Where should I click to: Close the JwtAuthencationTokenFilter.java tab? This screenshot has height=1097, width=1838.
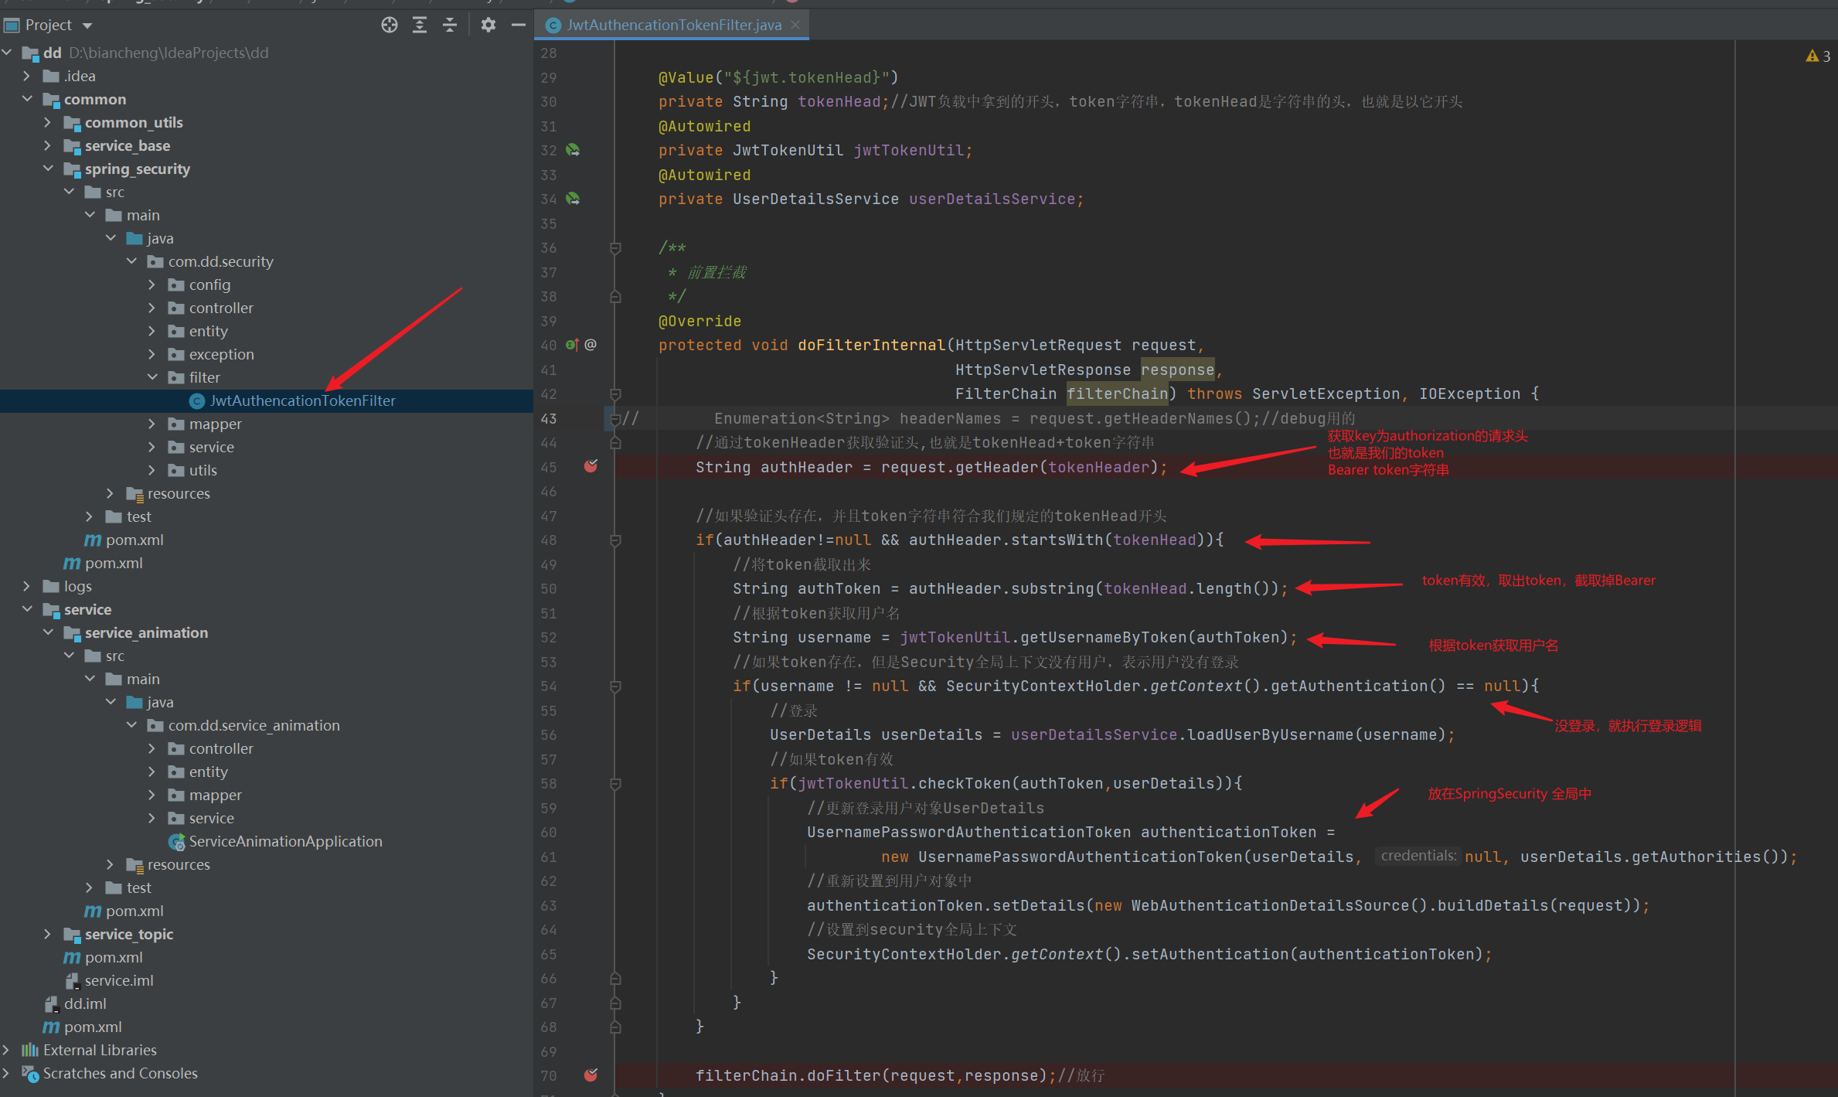tap(795, 25)
